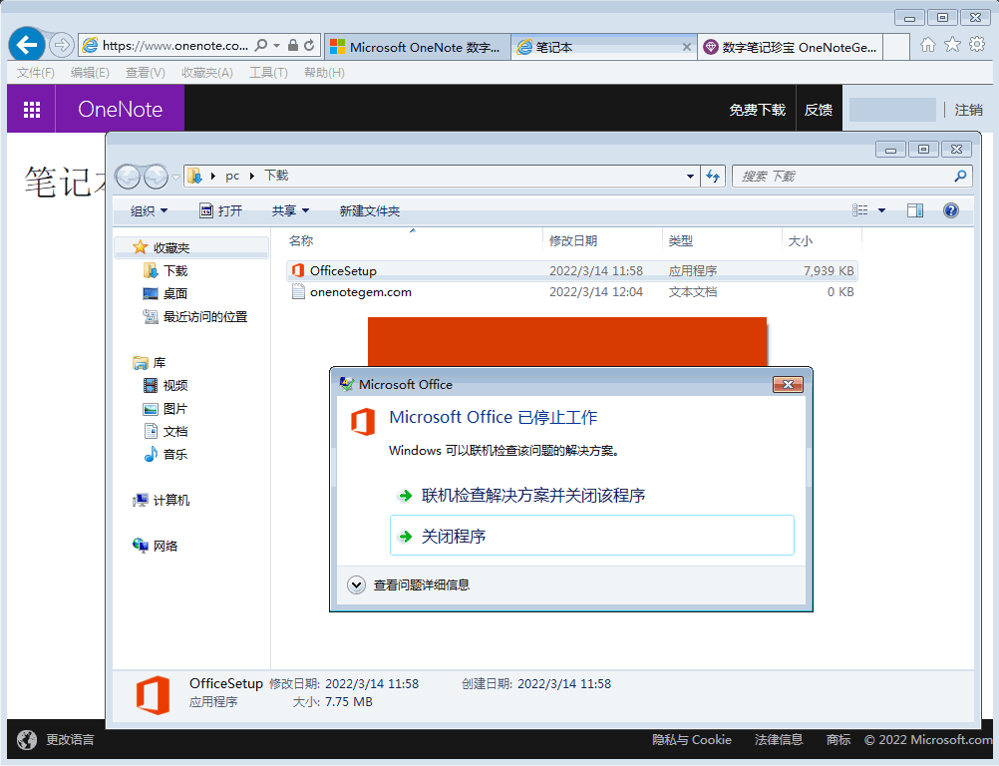This screenshot has height=766, width=999.
Task: Sort files by the 大小 column header
Action: click(801, 241)
